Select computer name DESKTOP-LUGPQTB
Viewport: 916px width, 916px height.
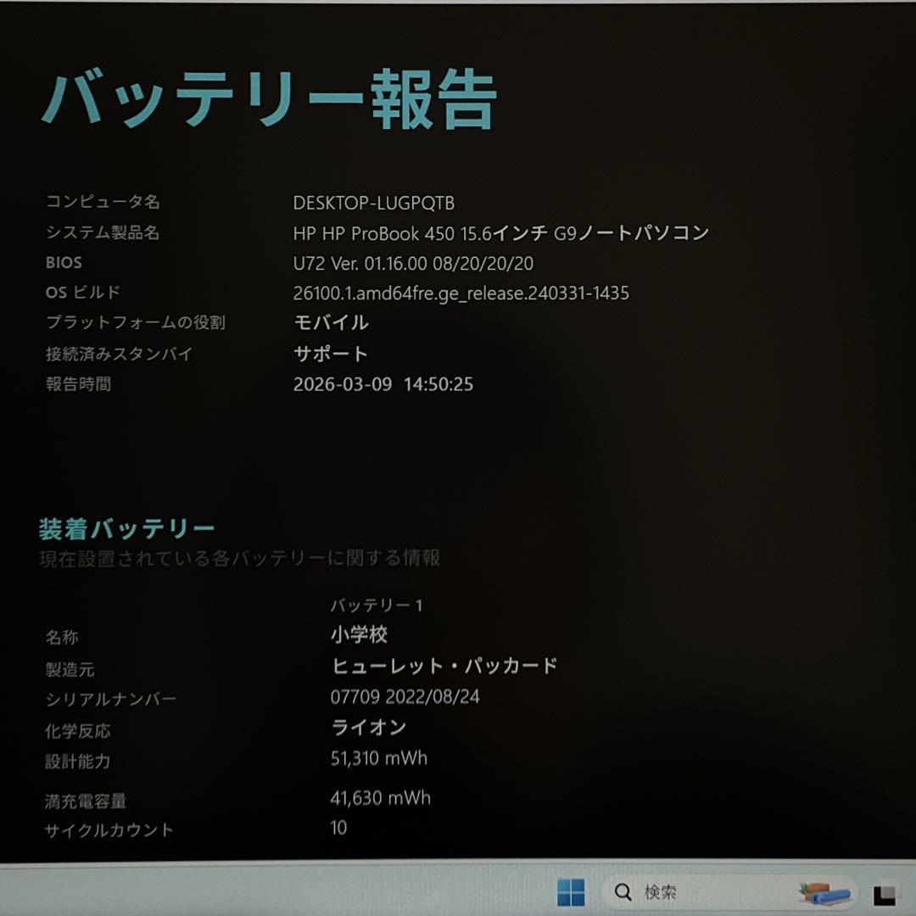tap(374, 203)
